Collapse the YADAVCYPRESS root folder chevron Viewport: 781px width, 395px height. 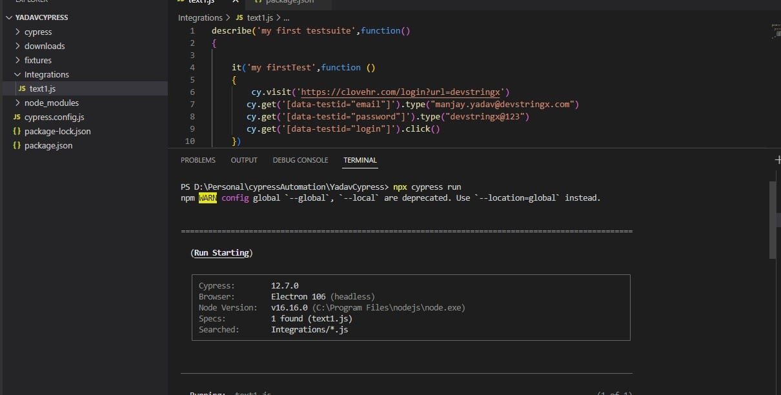tap(8, 17)
